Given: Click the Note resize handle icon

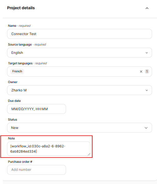Looking at the screenshot, I should coord(89,154).
